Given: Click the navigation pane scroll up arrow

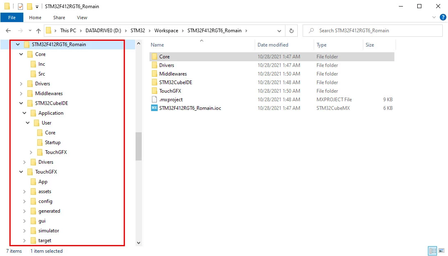Looking at the screenshot, I should point(138,44).
